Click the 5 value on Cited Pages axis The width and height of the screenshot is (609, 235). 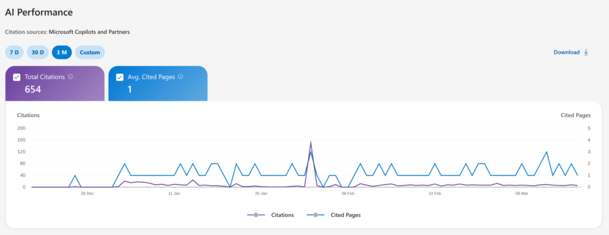tap(589, 128)
